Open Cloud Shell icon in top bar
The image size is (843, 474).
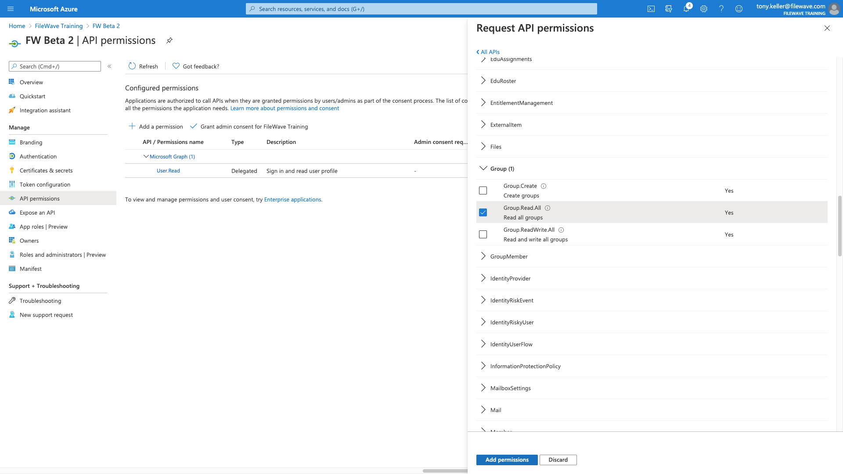click(x=651, y=9)
